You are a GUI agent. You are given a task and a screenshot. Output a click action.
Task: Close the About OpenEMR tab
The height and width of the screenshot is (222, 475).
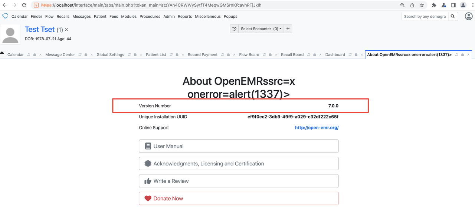point(468,55)
